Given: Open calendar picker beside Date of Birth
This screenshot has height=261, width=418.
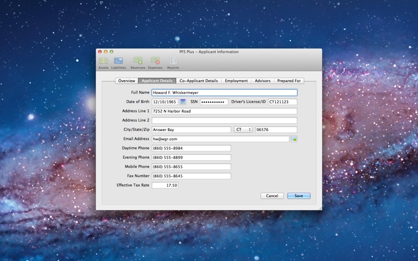Looking at the screenshot, I should coord(183,102).
